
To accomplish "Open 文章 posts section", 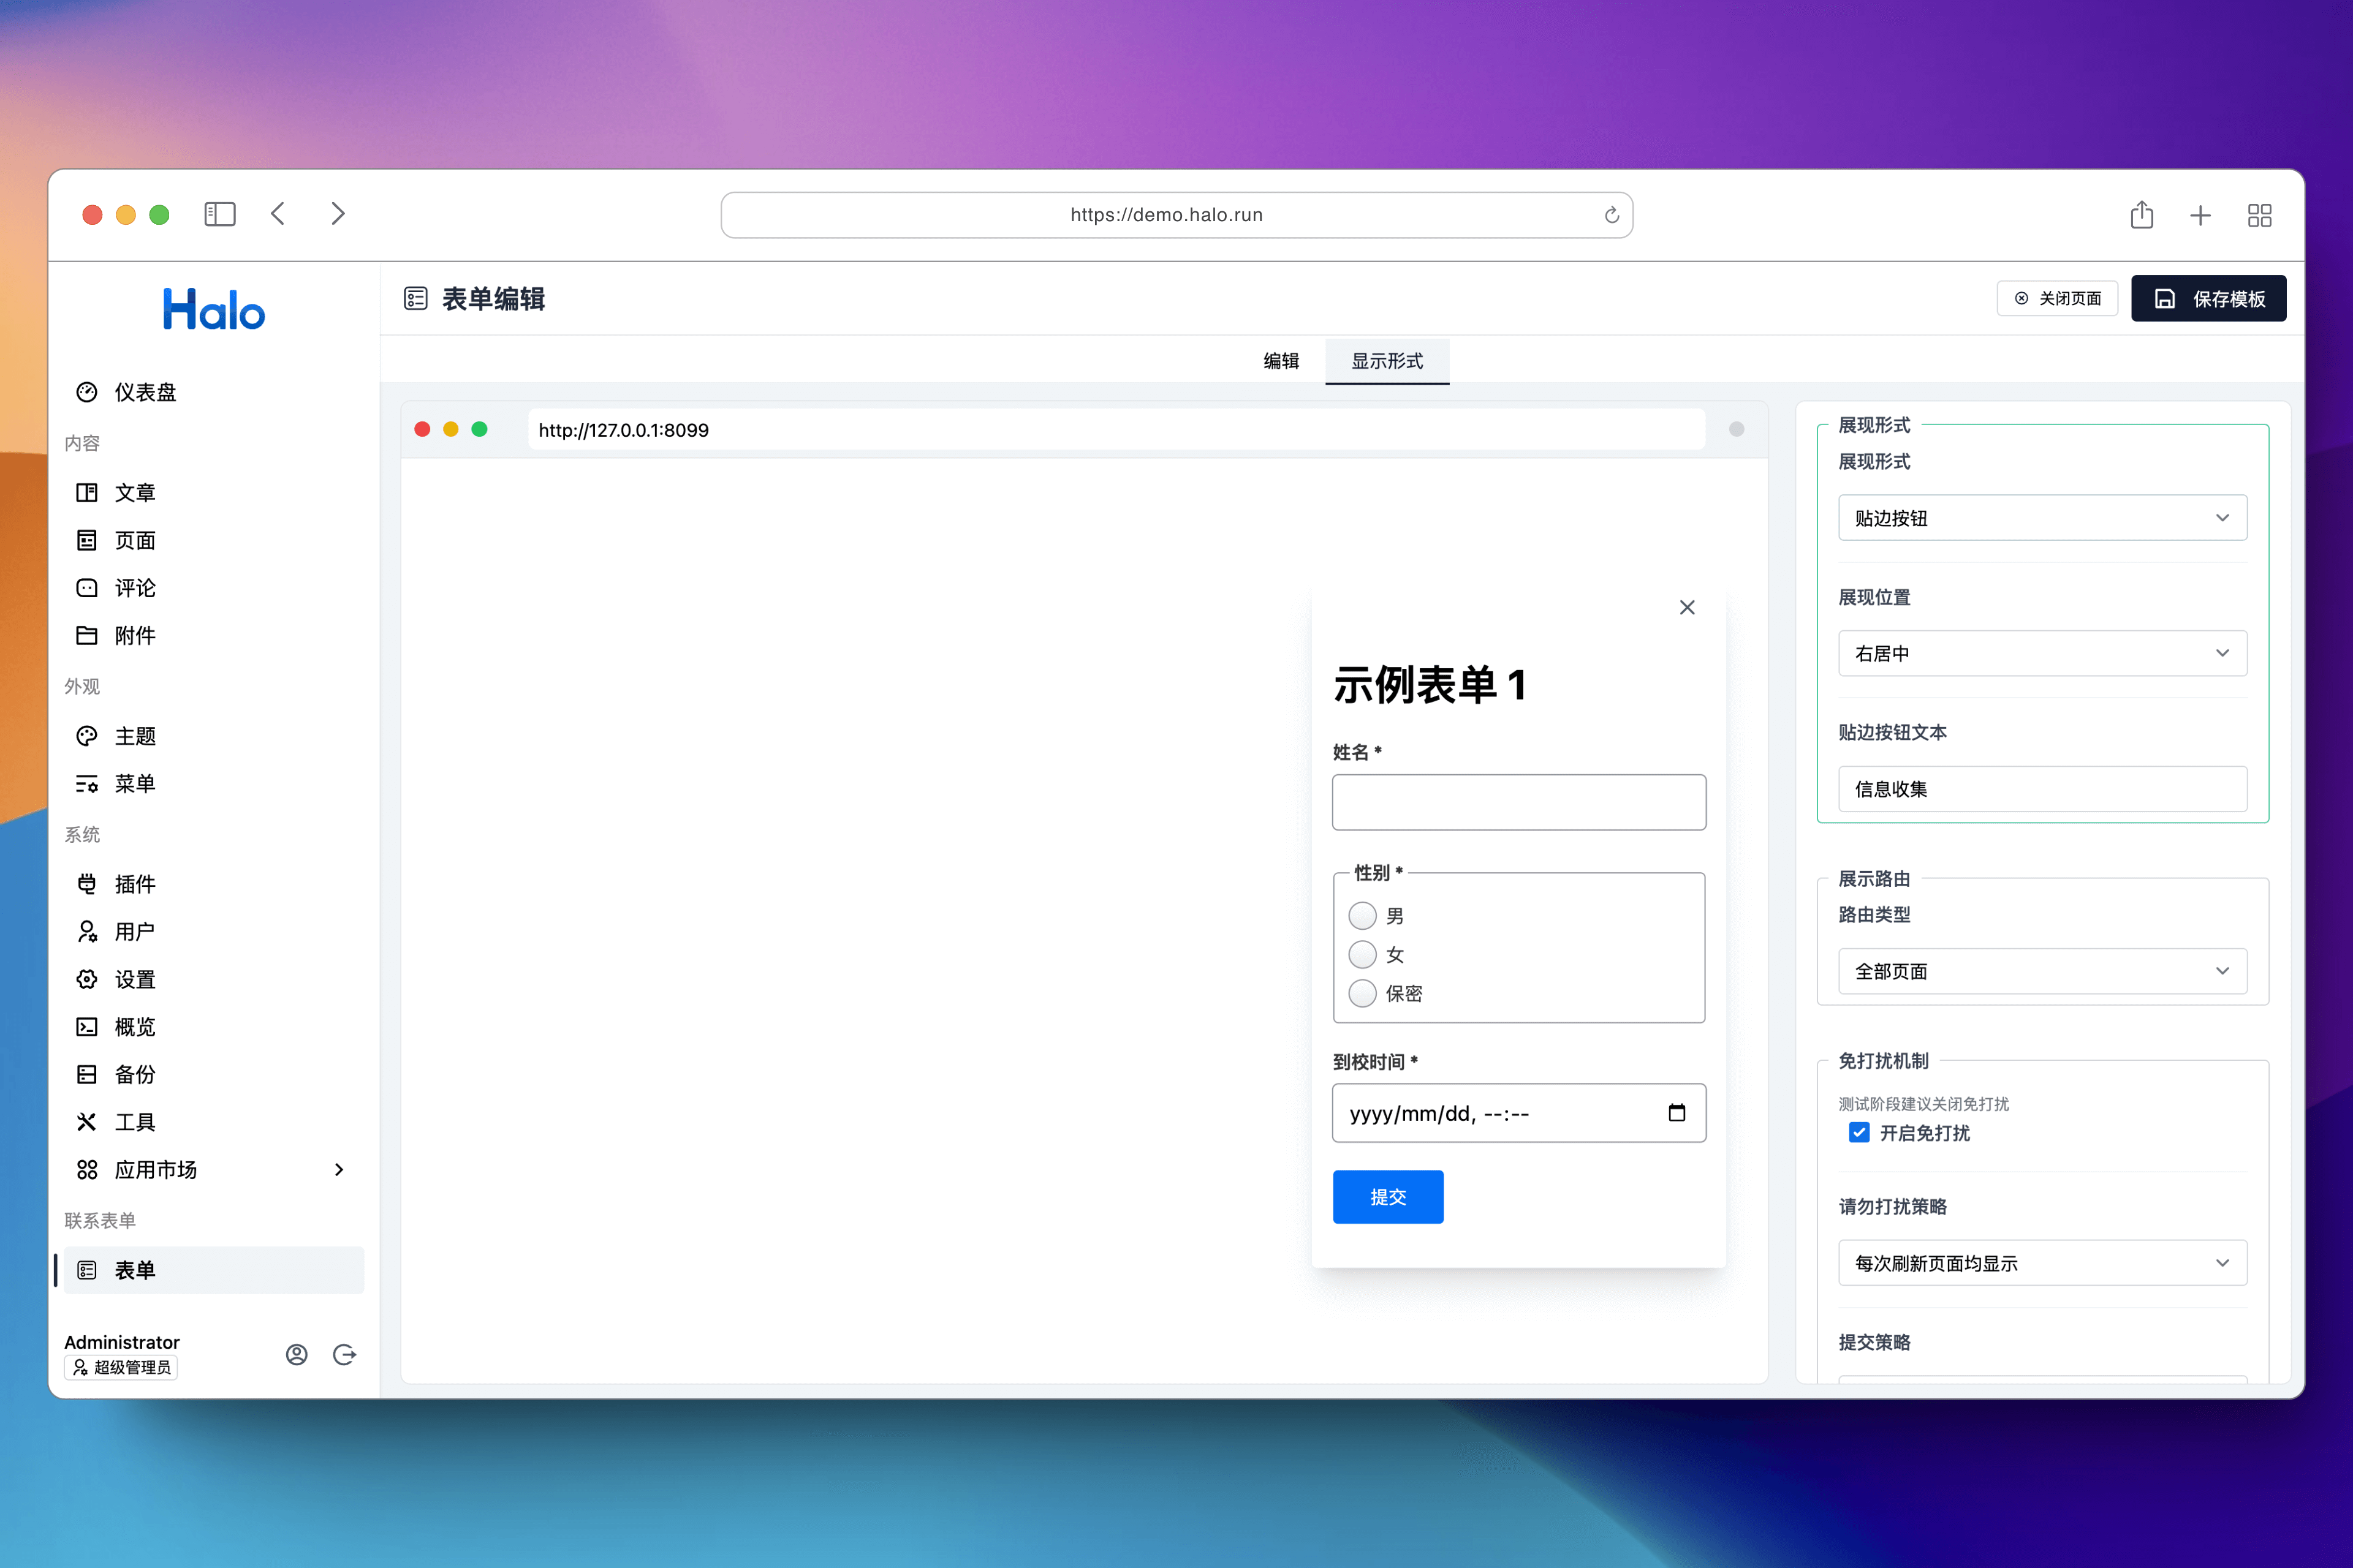I will coord(213,492).
